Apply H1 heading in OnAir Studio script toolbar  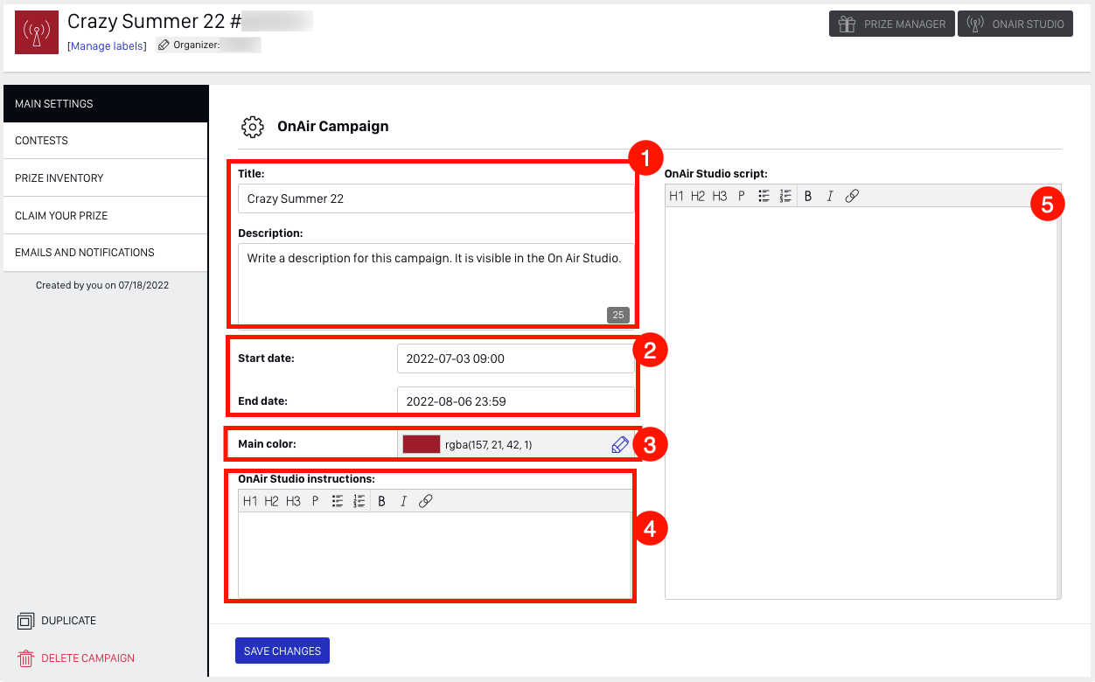point(676,196)
